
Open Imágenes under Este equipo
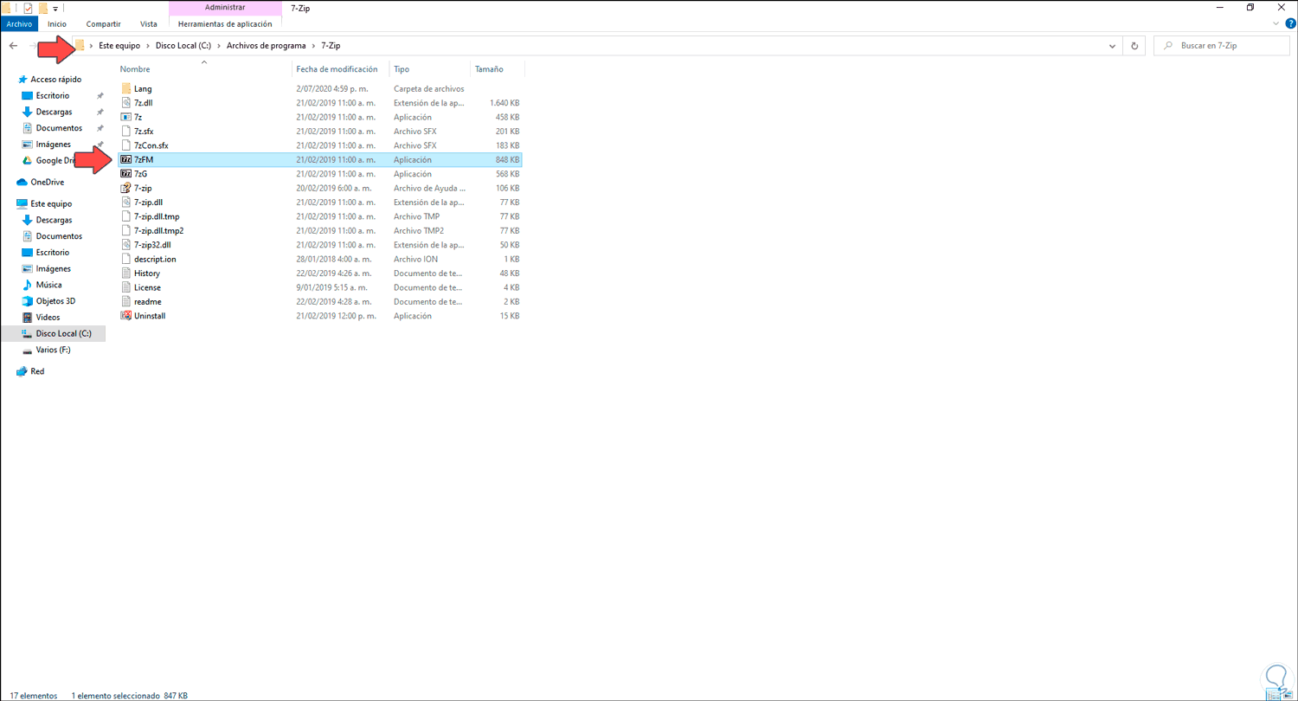click(x=54, y=269)
